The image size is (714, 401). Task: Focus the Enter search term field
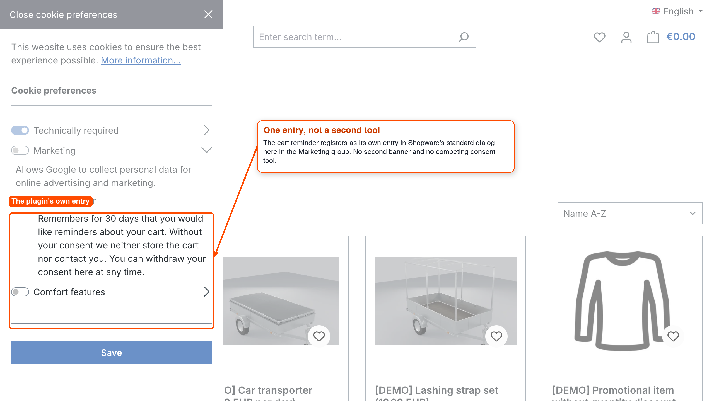click(x=365, y=37)
